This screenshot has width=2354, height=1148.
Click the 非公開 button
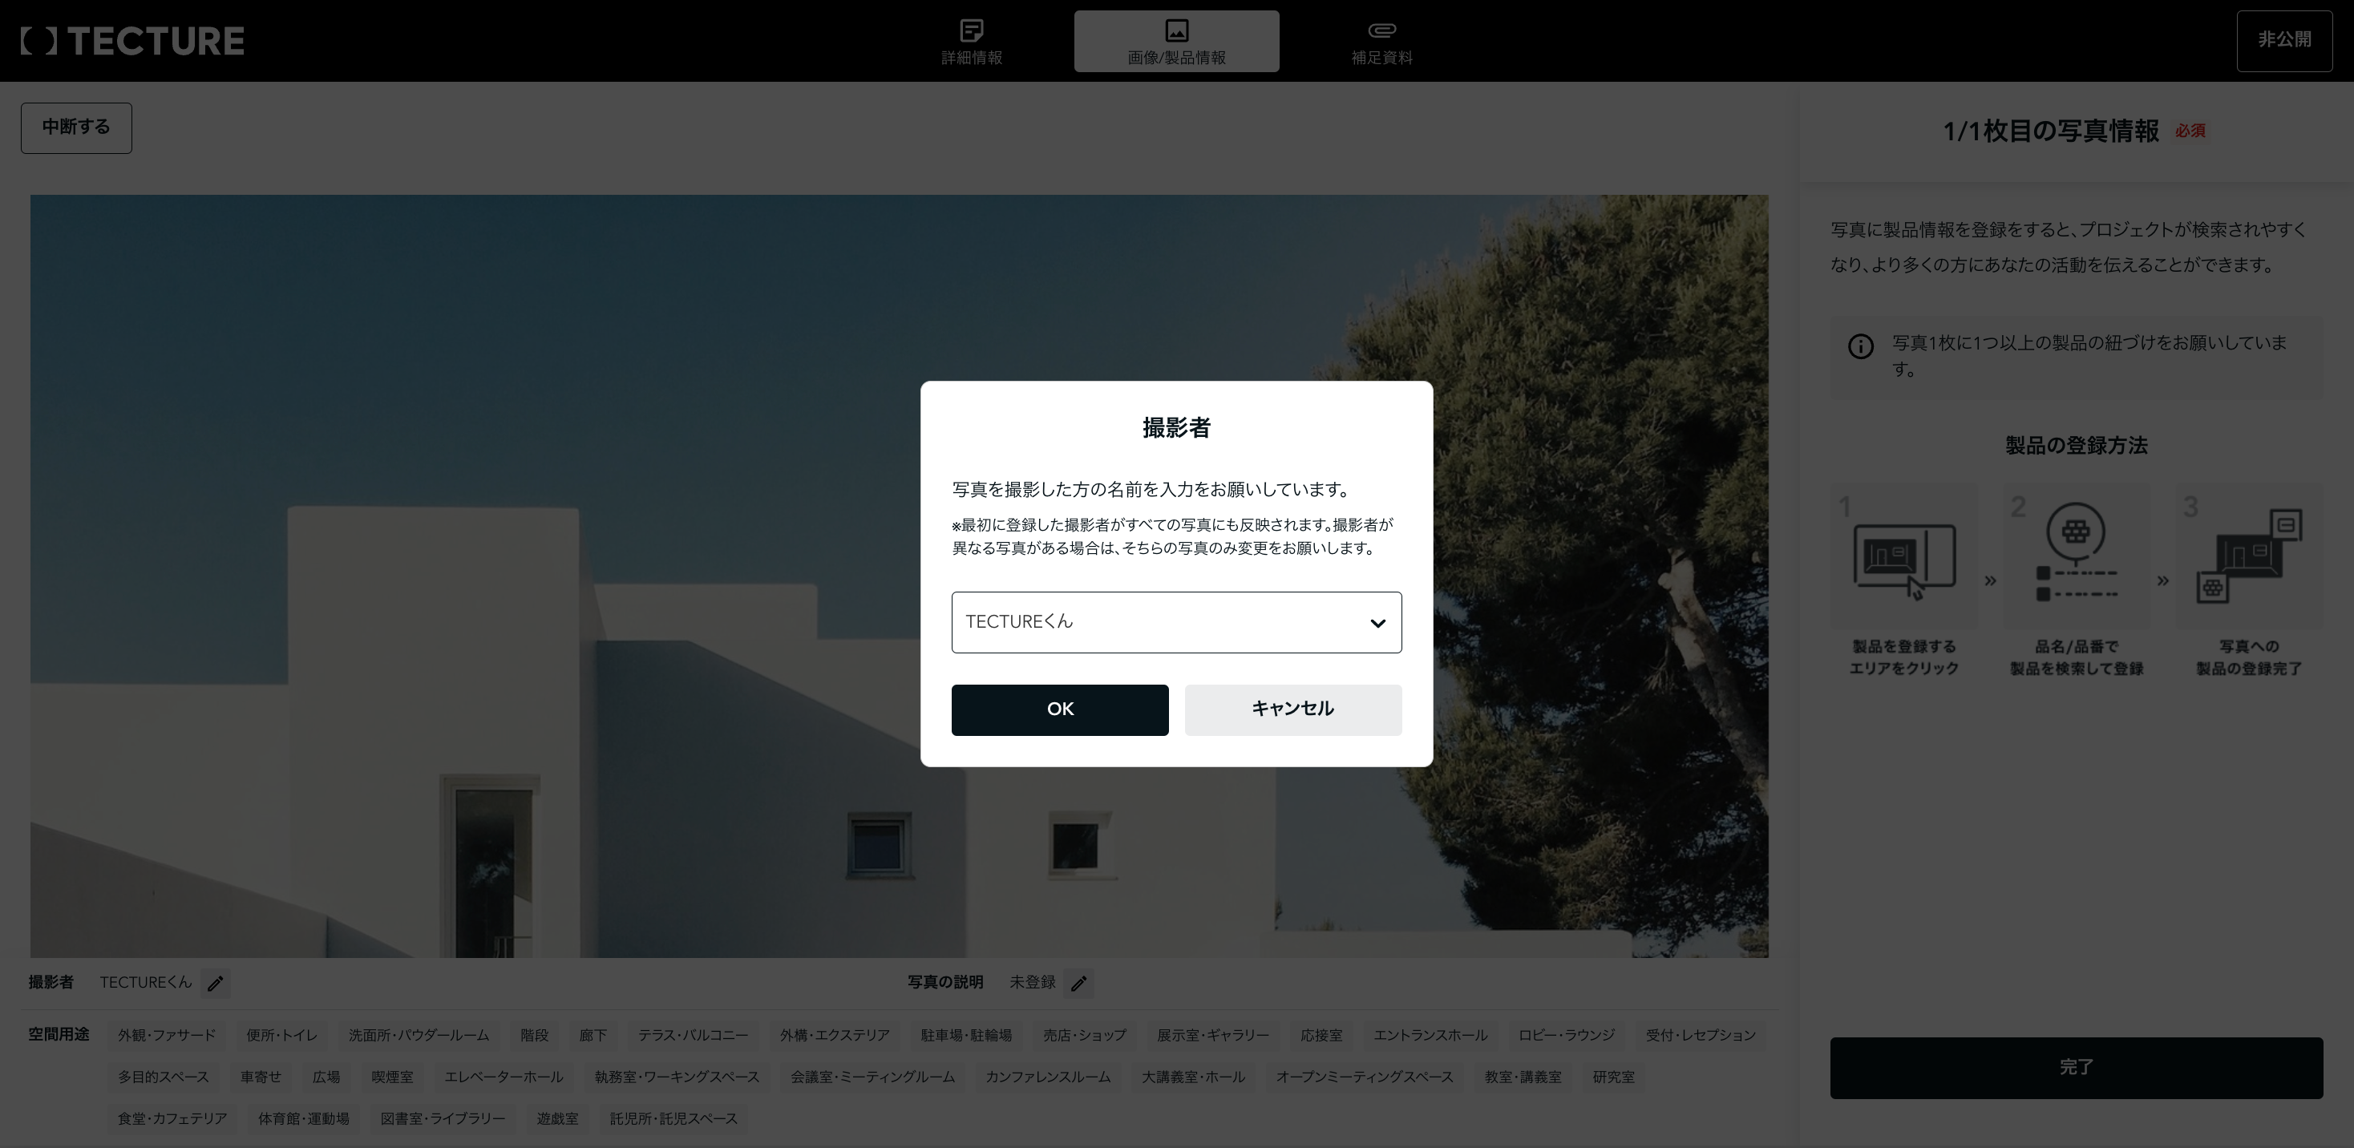coord(2284,40)
